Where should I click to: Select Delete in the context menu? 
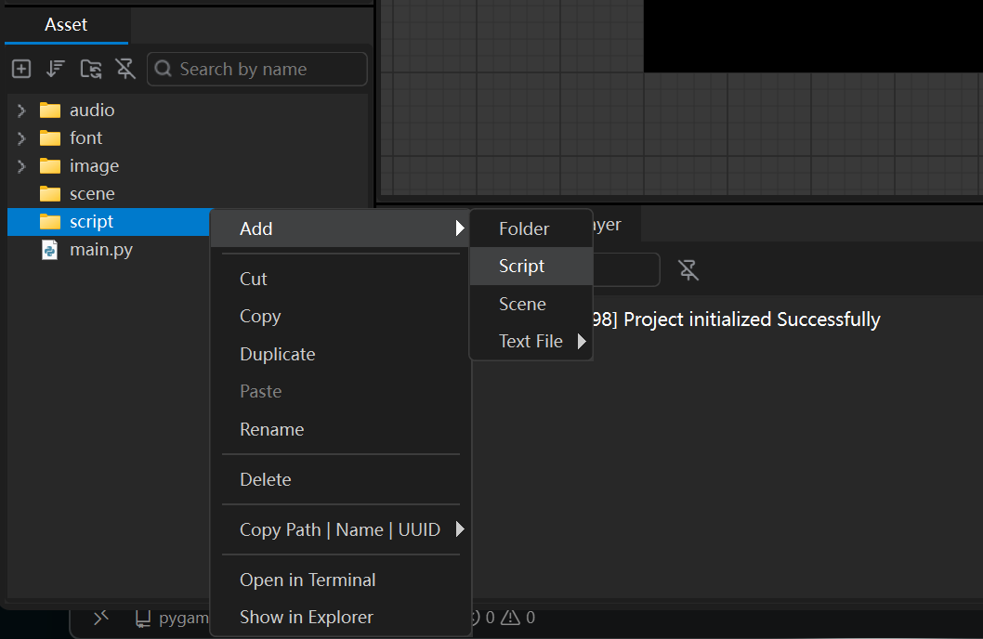click(341, 479)
